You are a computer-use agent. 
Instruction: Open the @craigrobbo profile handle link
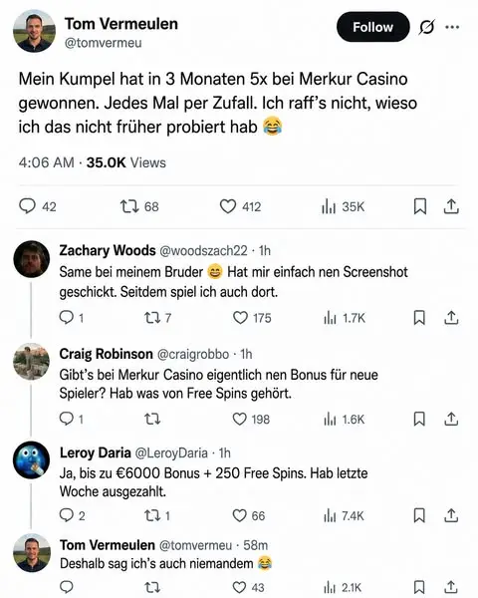tap(193, 354)
